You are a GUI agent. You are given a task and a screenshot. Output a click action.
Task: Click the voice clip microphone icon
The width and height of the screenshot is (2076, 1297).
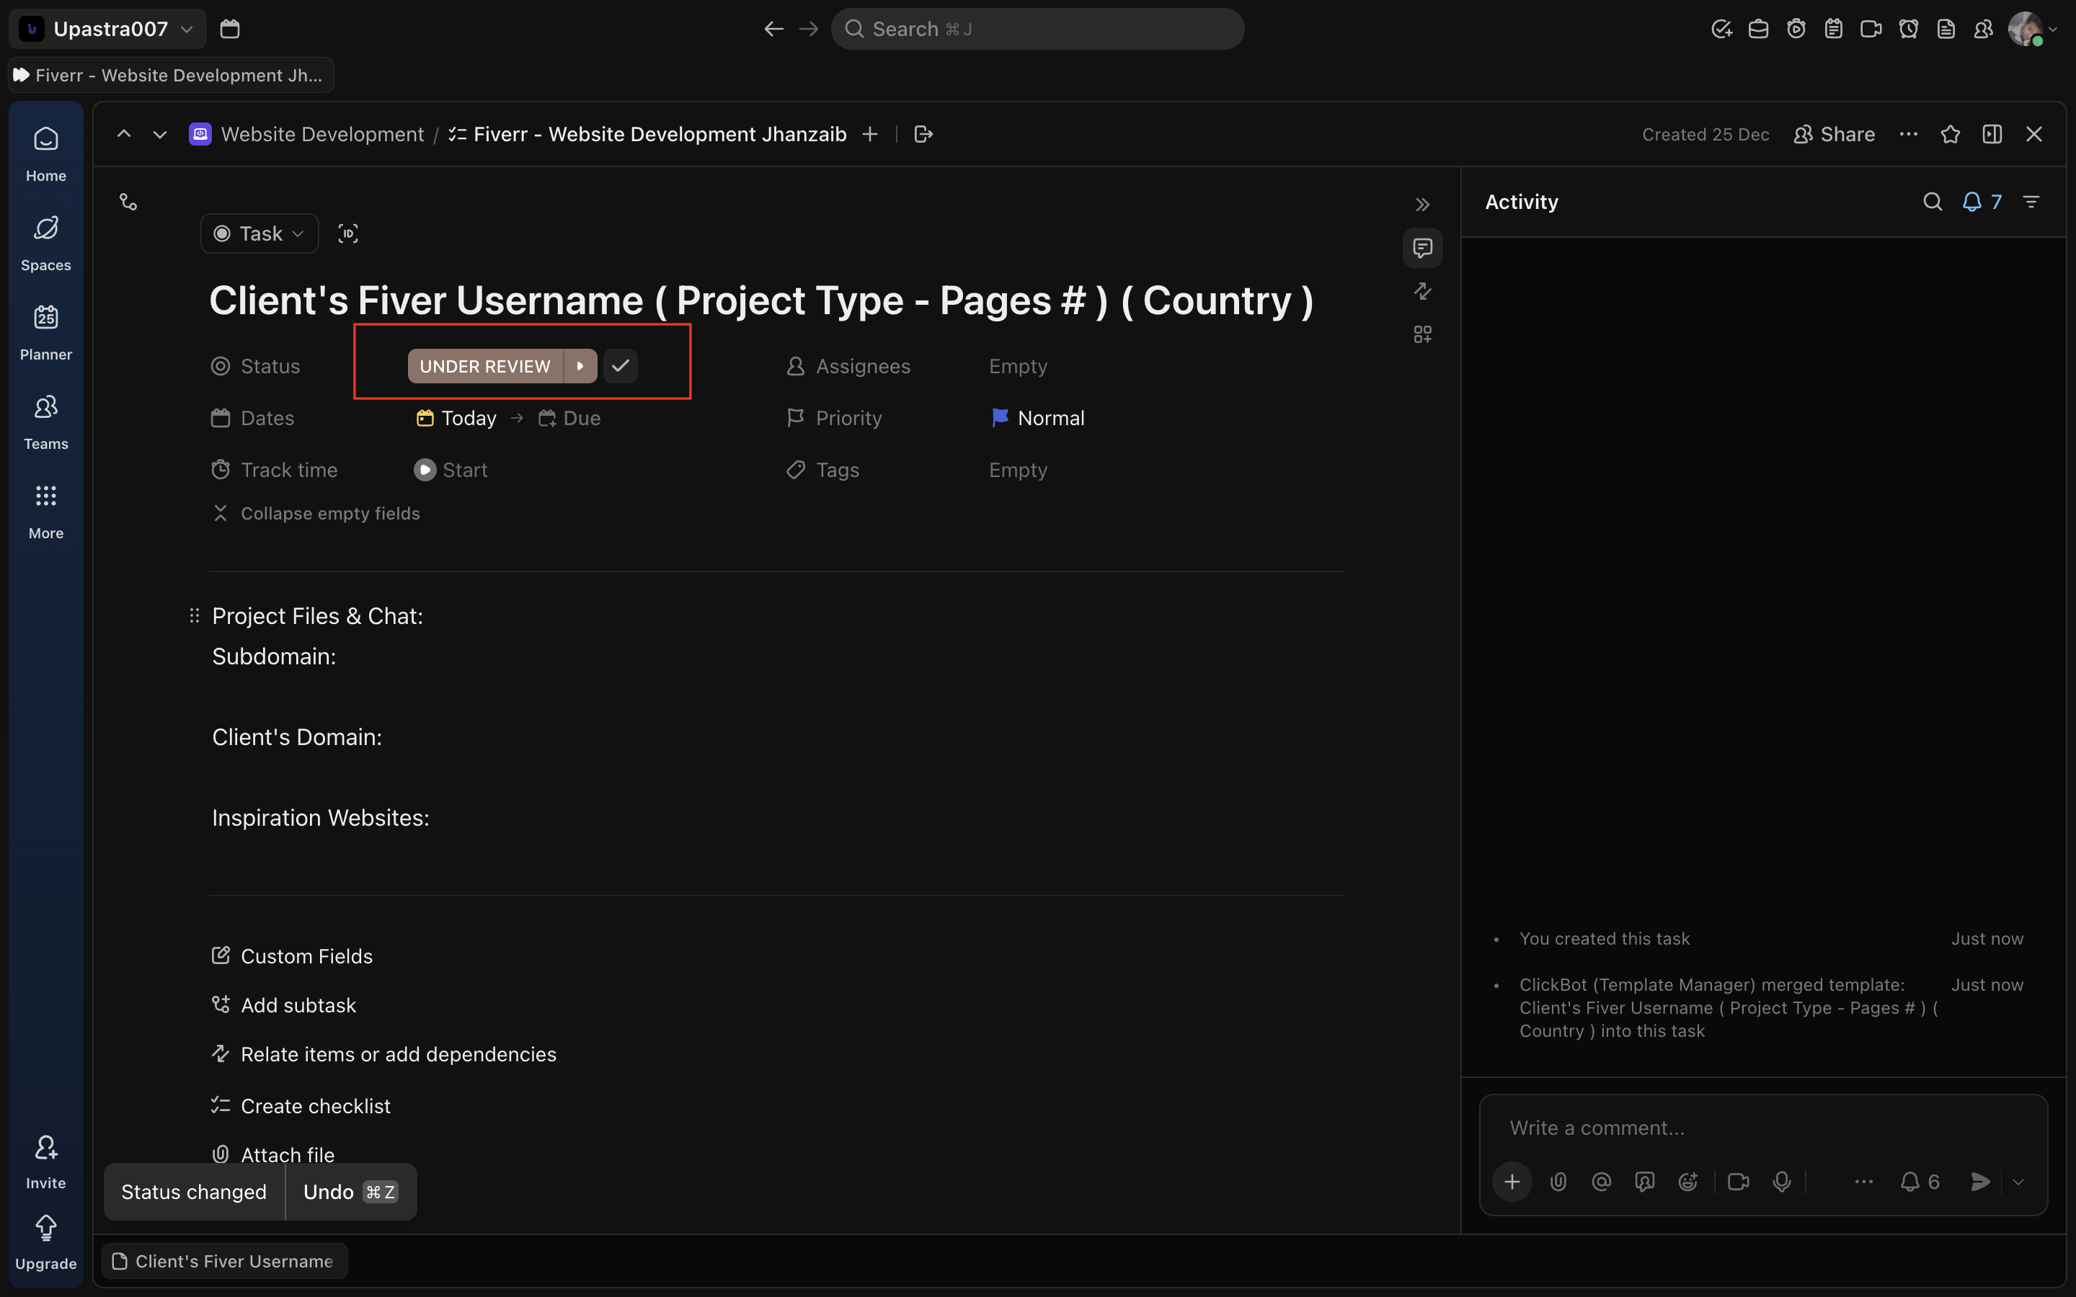pos(1782,1181)
